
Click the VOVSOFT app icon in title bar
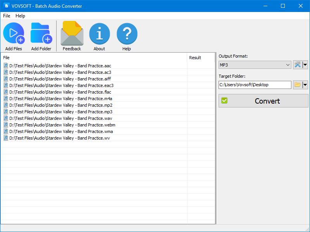pos(6,6)
